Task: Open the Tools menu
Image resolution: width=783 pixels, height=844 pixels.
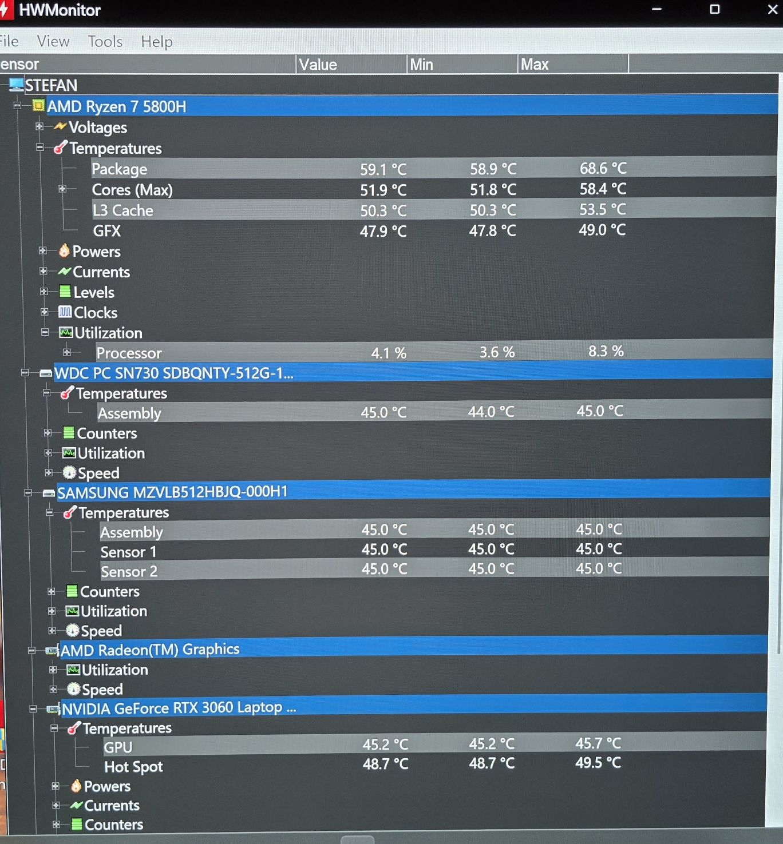Action: point(105,41)
